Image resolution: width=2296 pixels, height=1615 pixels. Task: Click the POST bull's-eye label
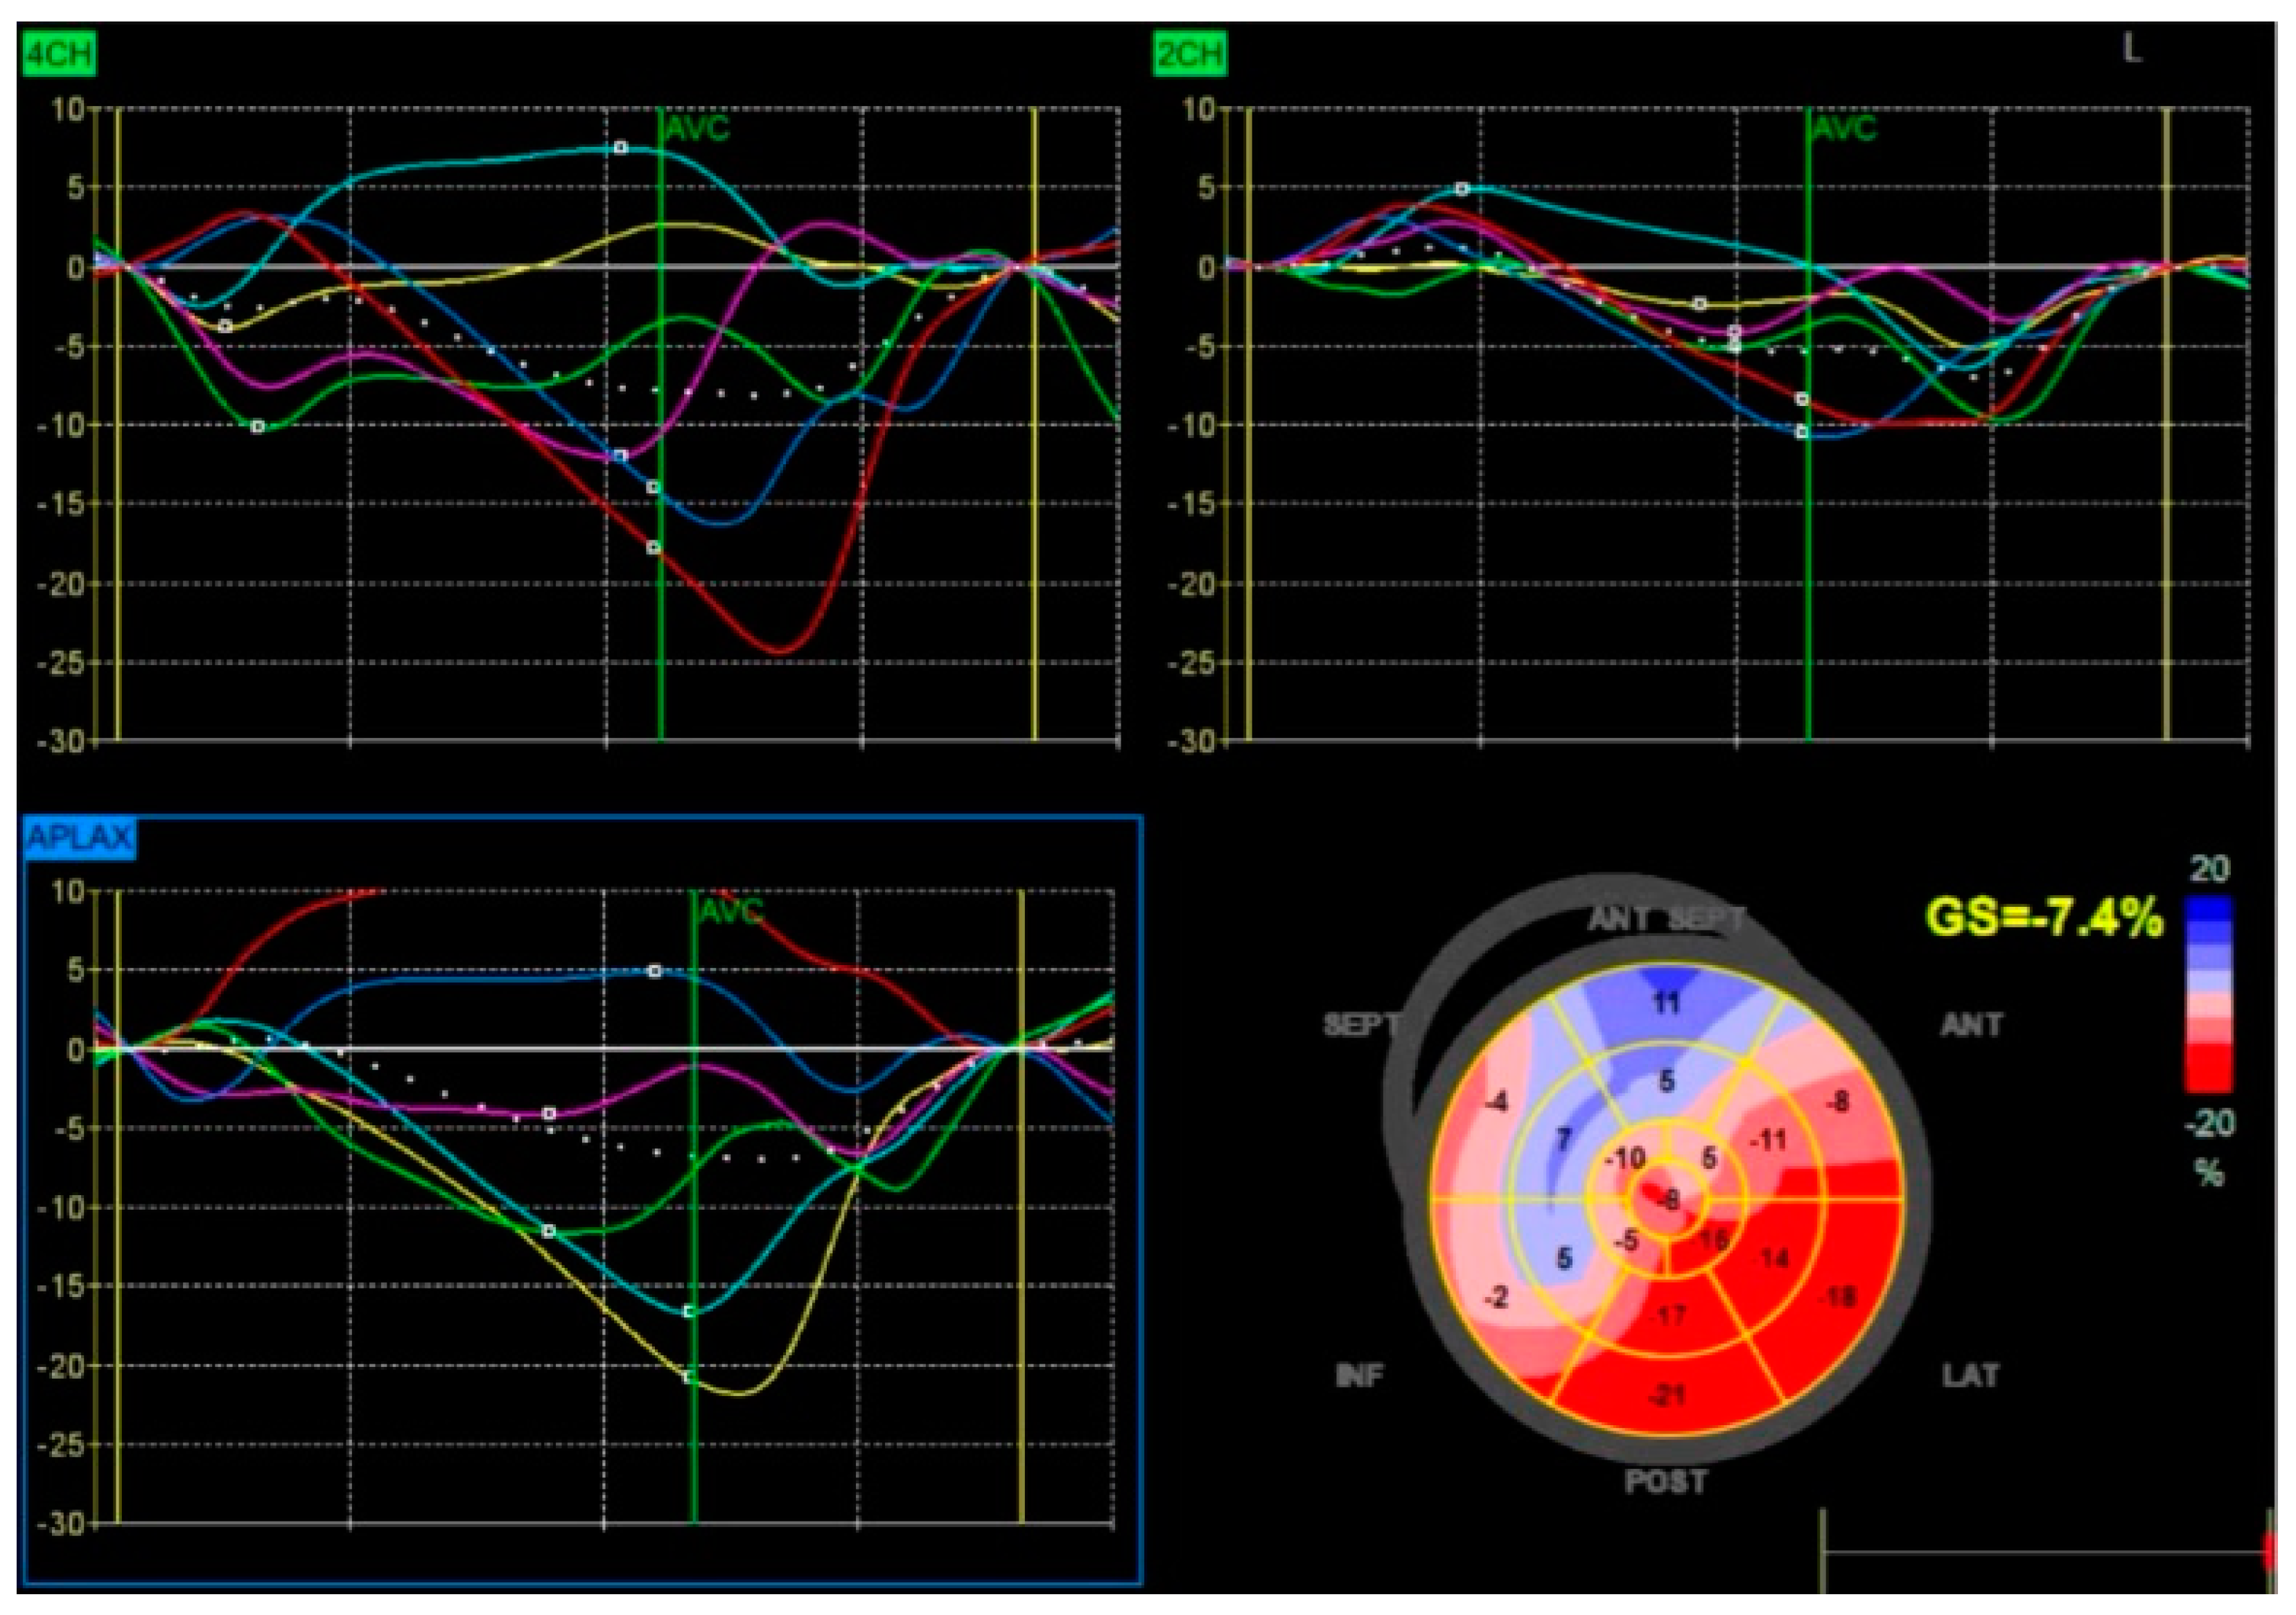point(1666,1481)
